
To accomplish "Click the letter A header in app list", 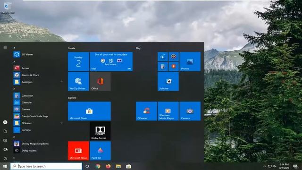I will click(x=14, y=62).
